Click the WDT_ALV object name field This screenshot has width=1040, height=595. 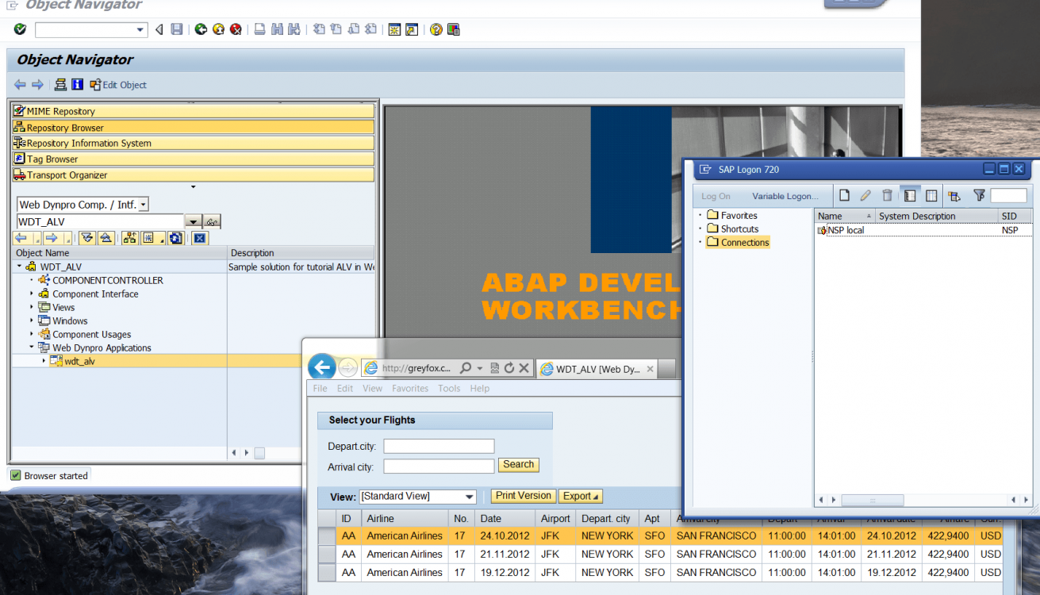tap(100, 221)
